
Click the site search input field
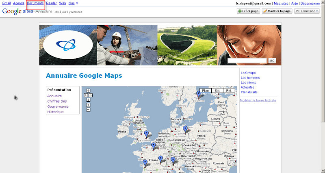(x=247, y=60)
